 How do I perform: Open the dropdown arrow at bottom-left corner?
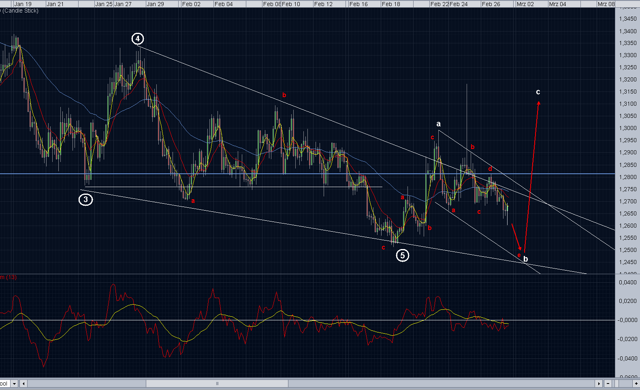(15, 384)
